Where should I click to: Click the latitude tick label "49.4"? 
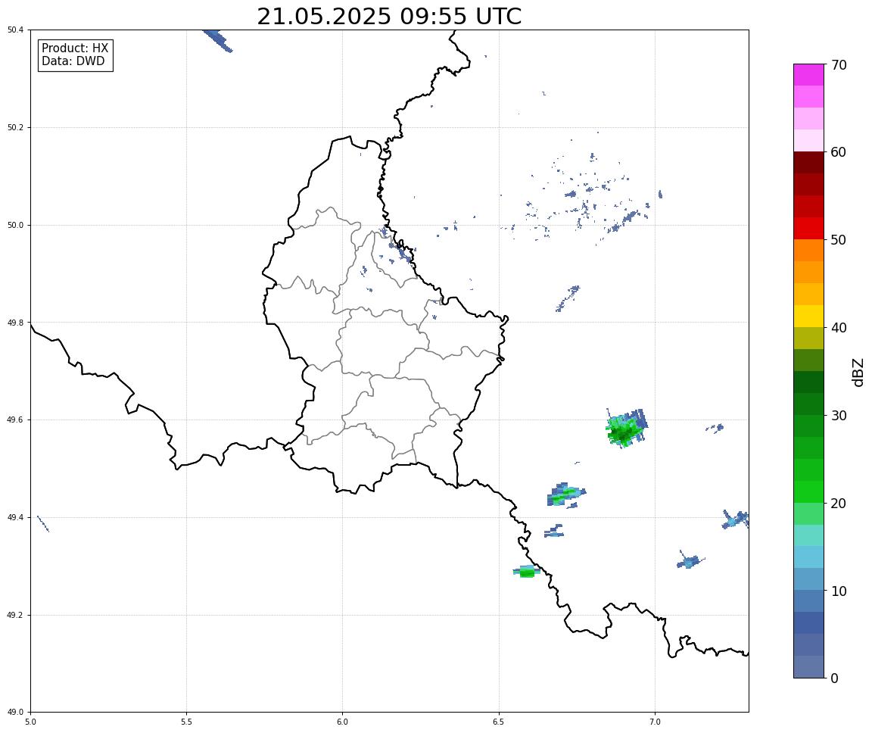pos(16,518)
